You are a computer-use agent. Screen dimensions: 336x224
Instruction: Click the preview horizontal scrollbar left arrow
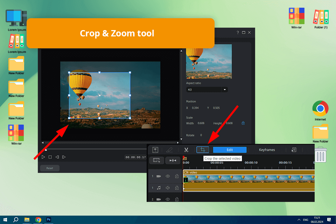click(x=43, y=142)
